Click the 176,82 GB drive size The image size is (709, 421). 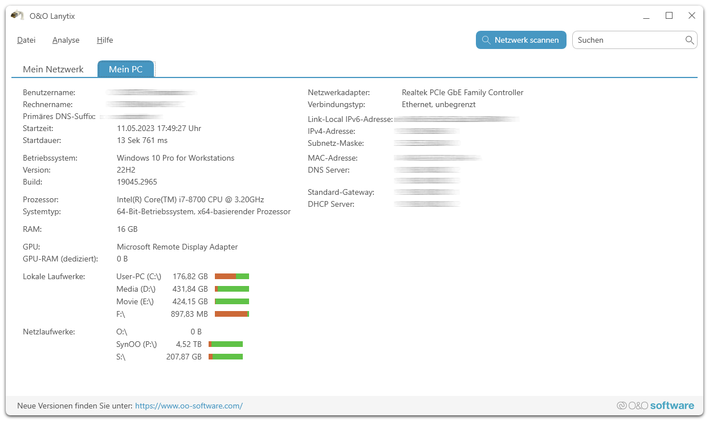(190, 276)
